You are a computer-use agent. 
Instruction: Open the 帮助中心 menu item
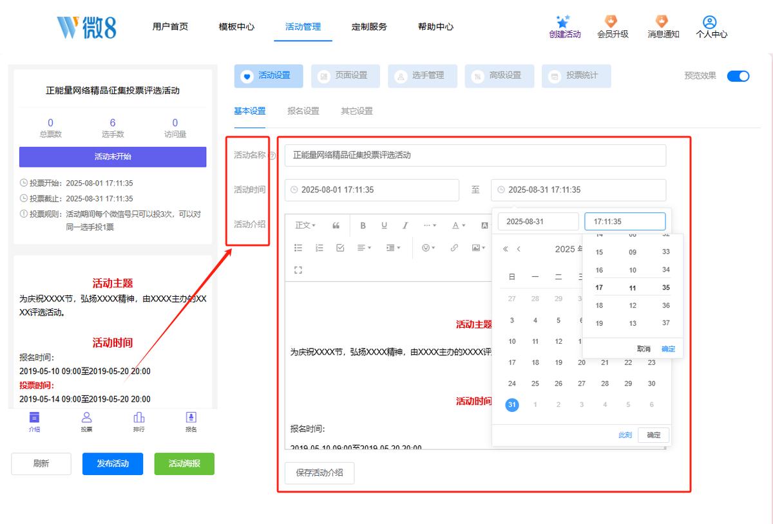pos(435,27)
